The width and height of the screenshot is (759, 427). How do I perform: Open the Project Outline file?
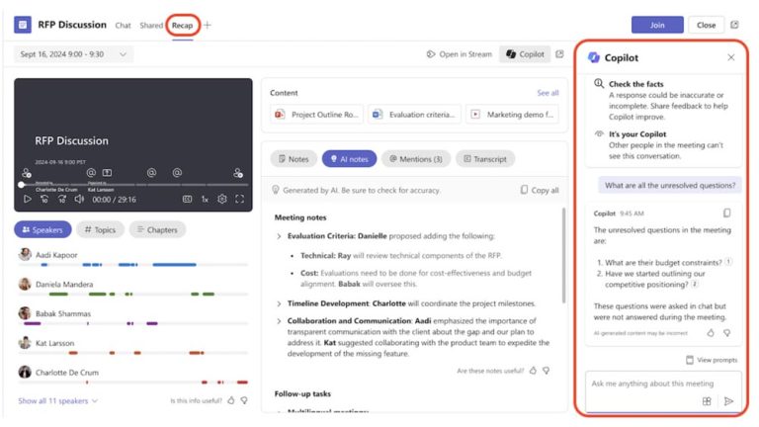point(317,115)
